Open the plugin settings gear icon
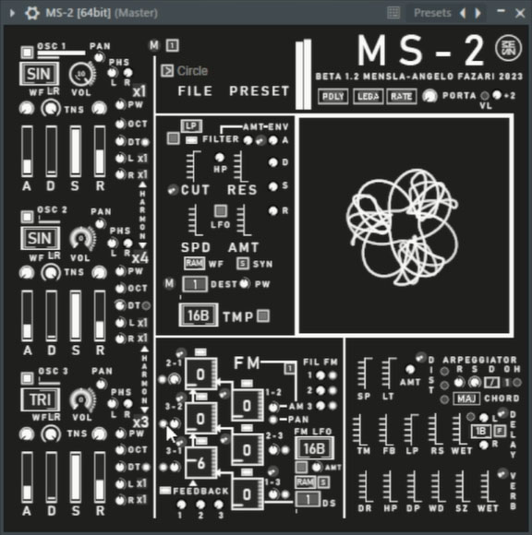The height and width of the screenshot is (535, 532). click(31, 13)
